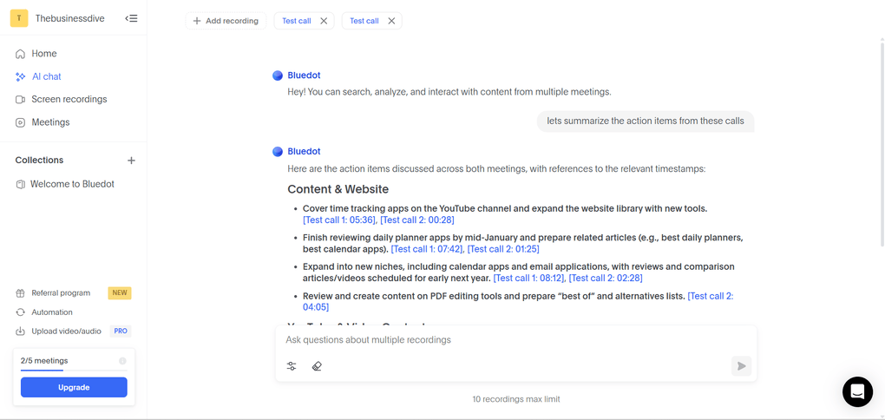The height and width of the screenshot is (420, 885).
Task: Open the Referral program page
Action: [61, 293]
